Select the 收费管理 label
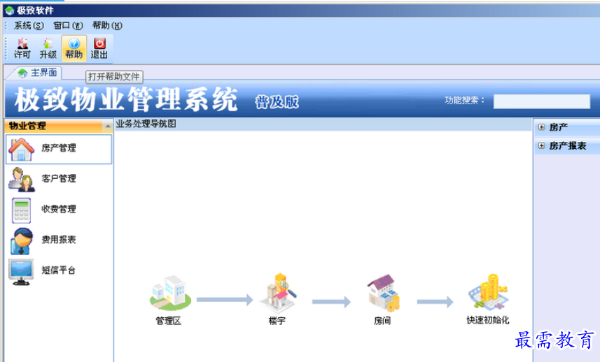Screen dimensions: 600x362 click(59, 209)
